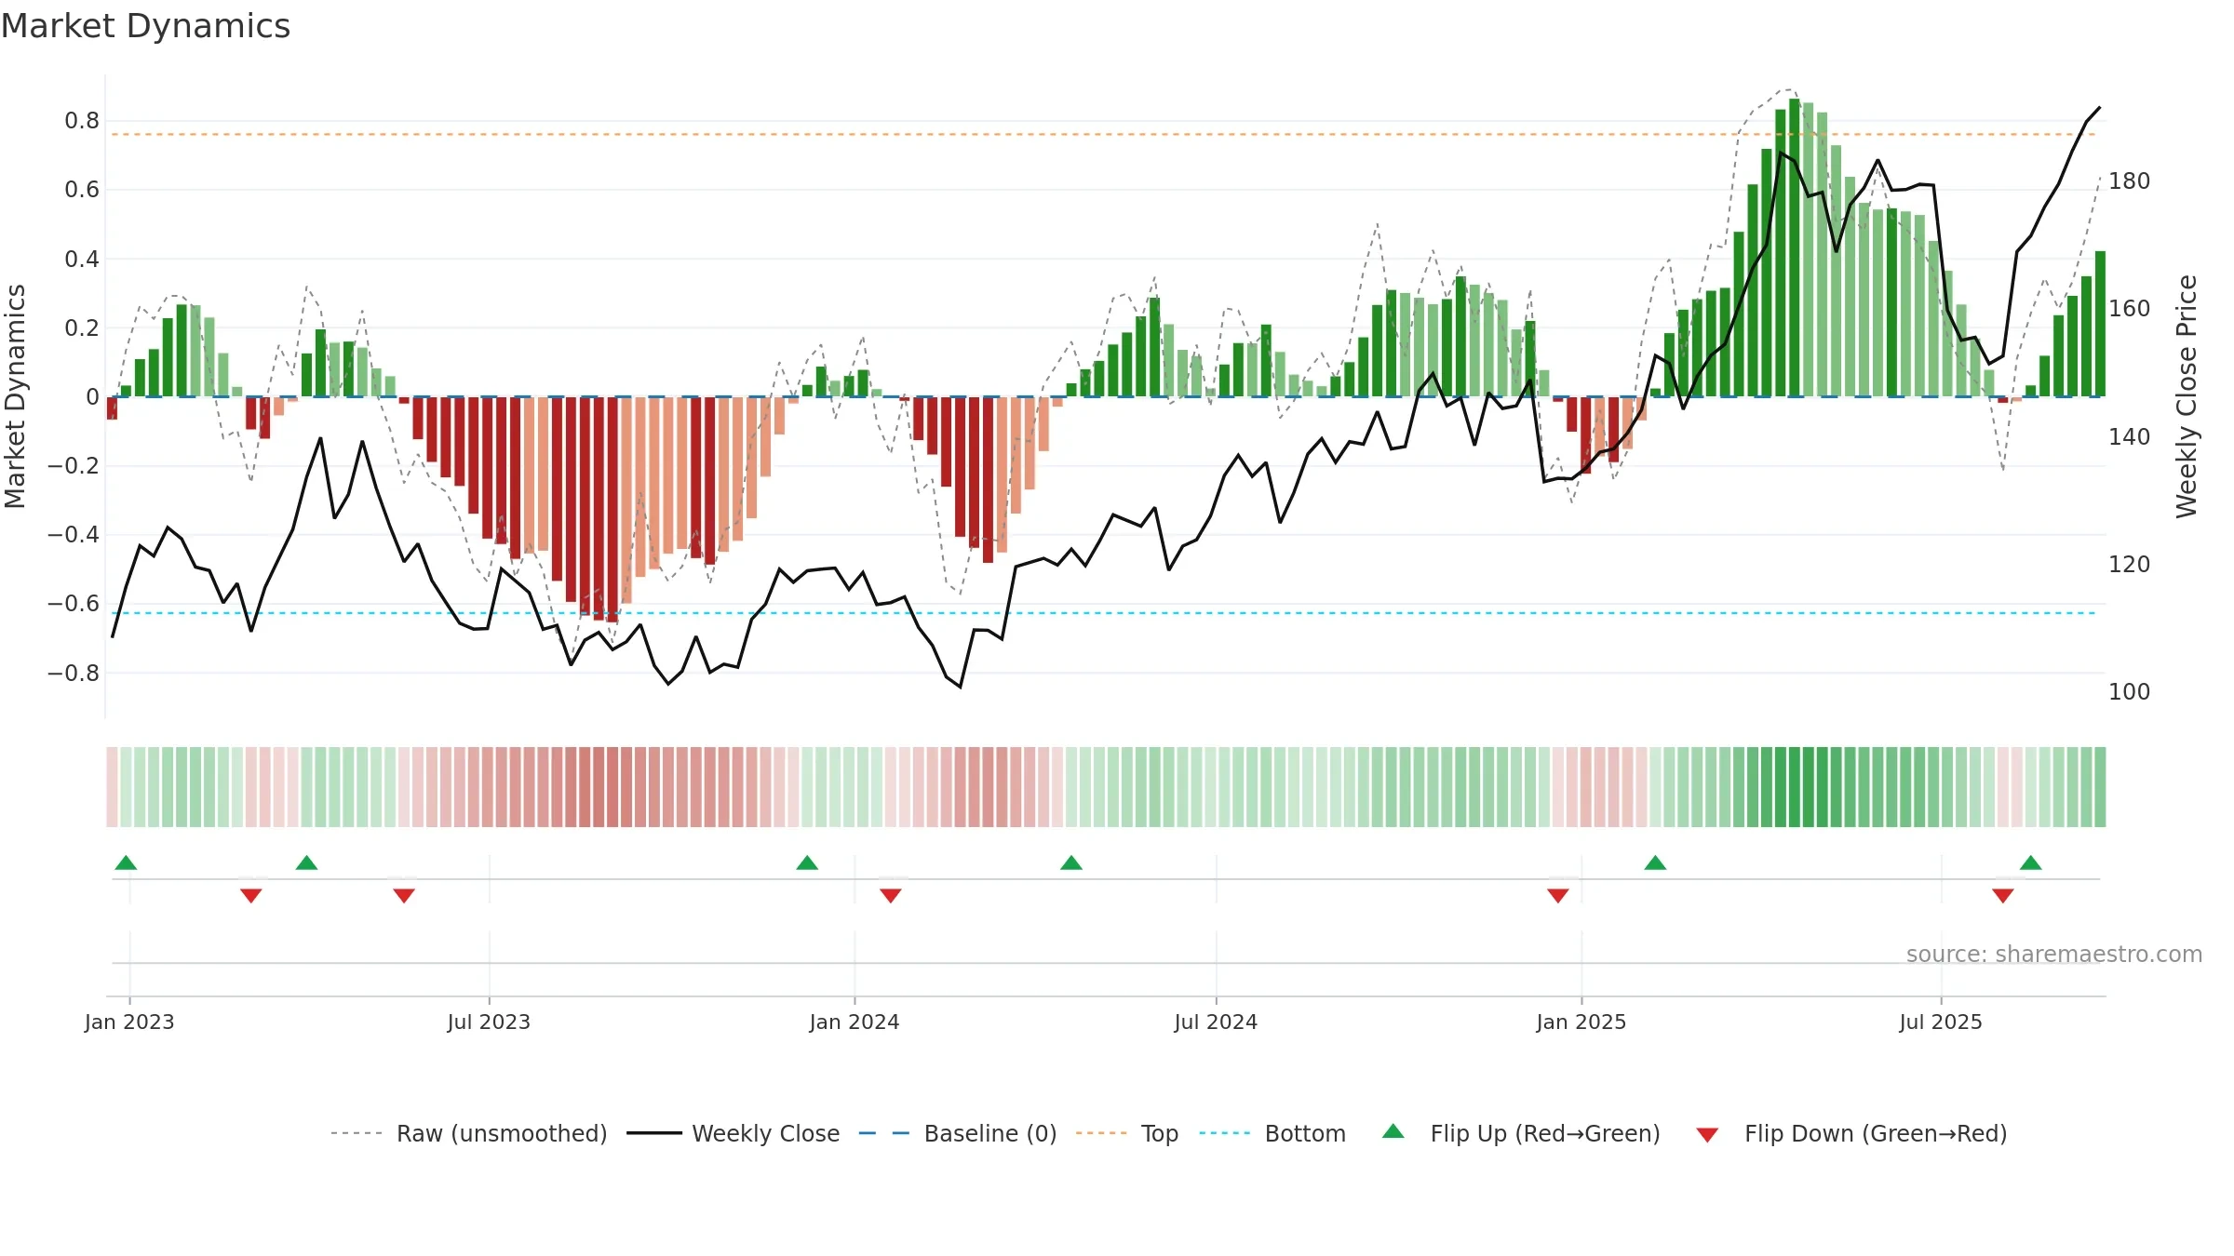Toggle the Raw (unsmoothed) legend entry
Viewport: 2234px width, 1256px height.
click(469, 1133)
